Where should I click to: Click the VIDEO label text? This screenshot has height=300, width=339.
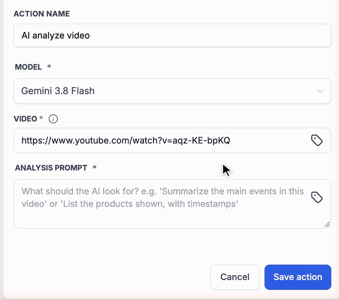pos(25,119)
